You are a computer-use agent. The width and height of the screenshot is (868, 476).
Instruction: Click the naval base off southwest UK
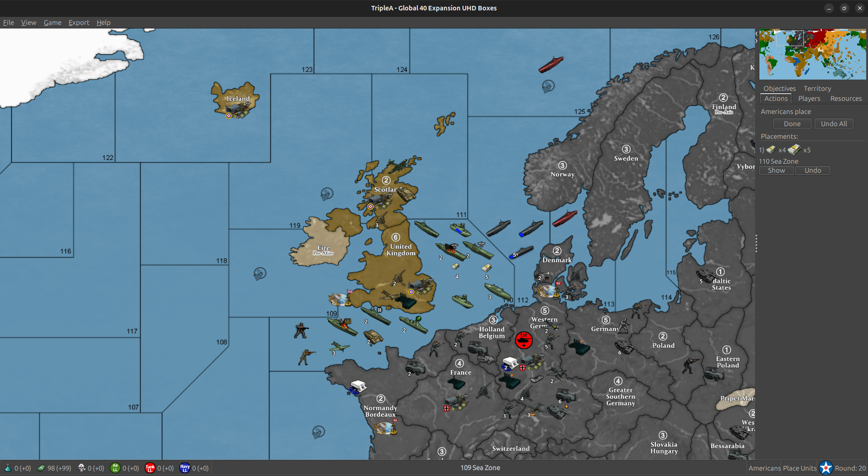point(341,299)
